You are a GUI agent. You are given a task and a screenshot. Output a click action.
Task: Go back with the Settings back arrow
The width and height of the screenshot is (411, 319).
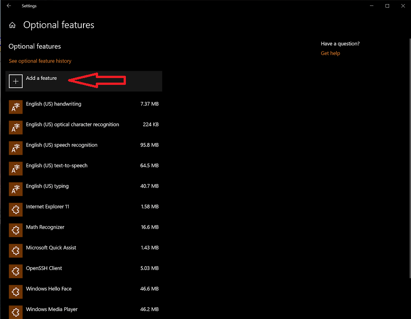click(x=9, y=6)
